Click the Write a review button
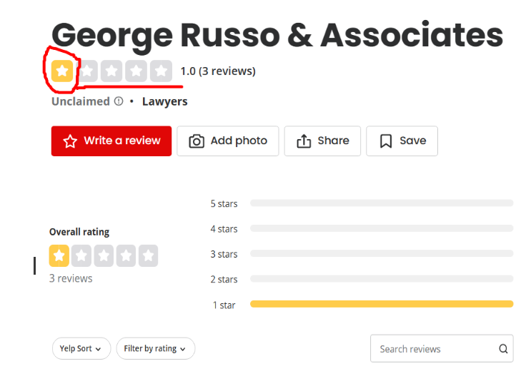 click(111, 141)
